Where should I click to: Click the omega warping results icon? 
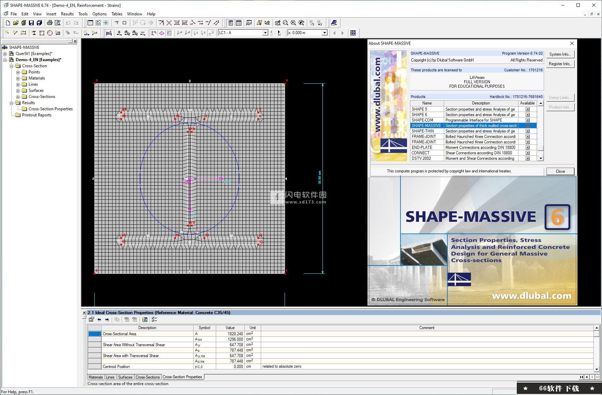pyautogui.click(x=143, y=33)
